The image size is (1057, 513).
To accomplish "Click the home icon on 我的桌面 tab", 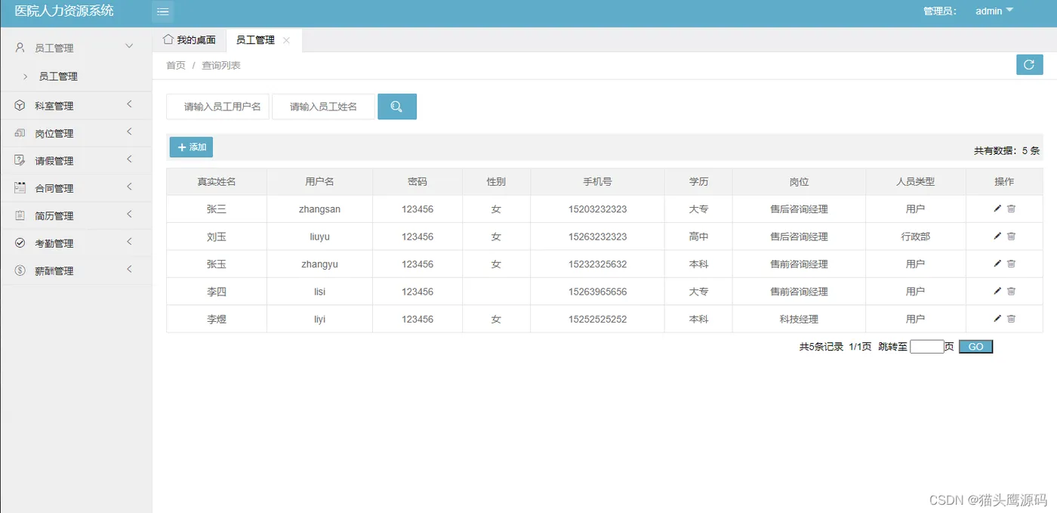I will tap(168, 39).
